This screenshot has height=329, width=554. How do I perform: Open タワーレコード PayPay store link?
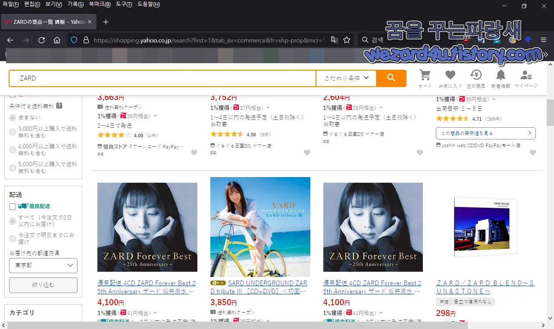156,147
